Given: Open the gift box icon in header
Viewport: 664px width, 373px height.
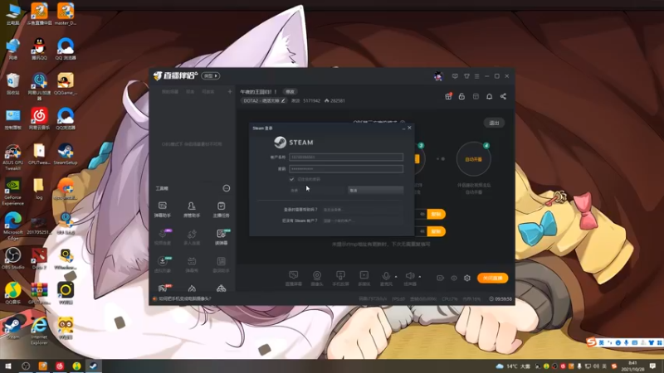Looking at the screenshot, I should click(x=448, y=96).
